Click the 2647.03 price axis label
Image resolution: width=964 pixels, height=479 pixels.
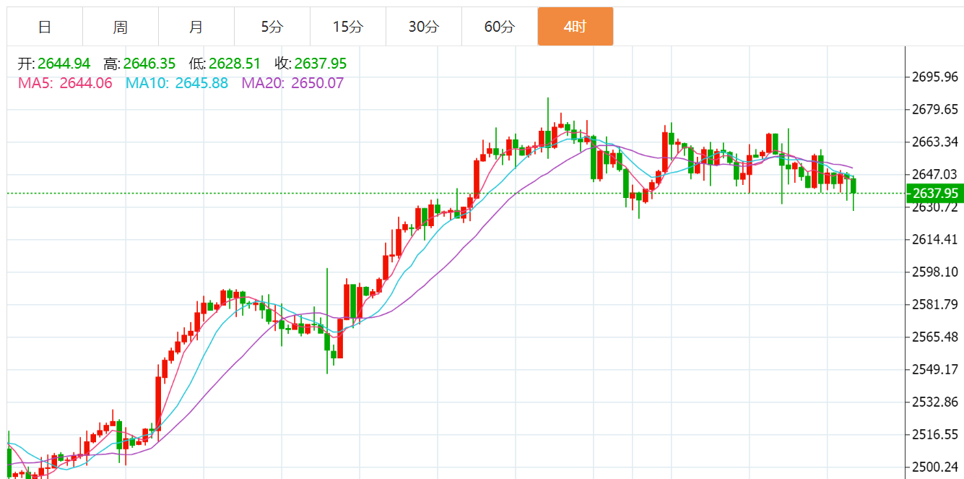935,174
